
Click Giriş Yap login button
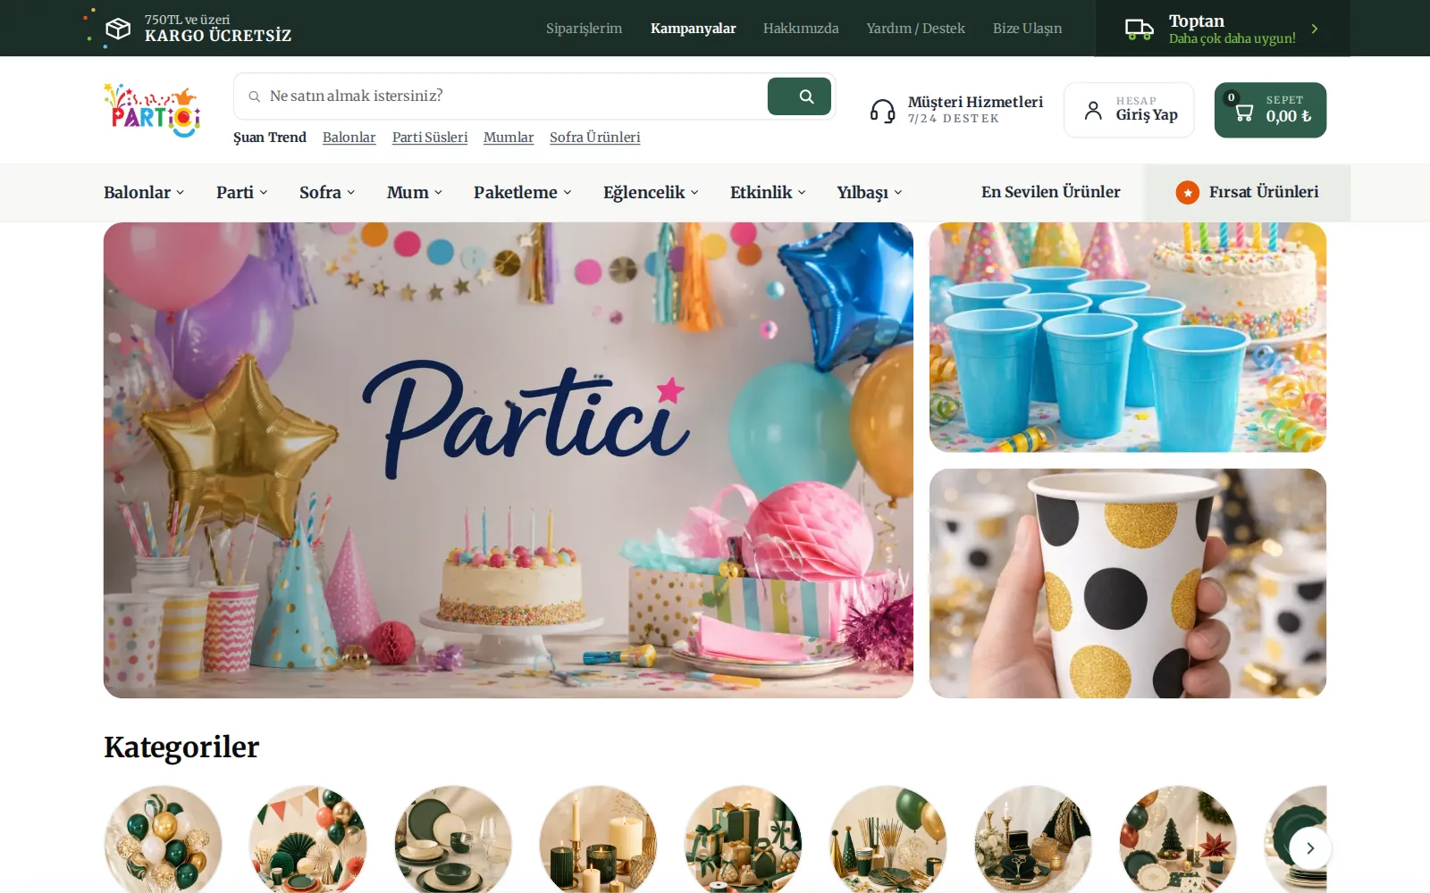coord(1129,110)
